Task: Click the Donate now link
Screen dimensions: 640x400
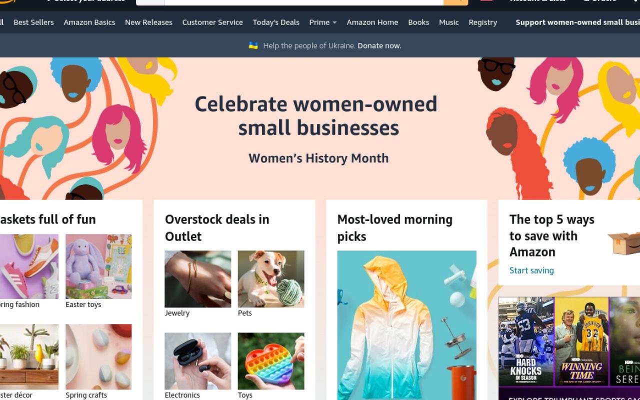Action: point(379,45)
